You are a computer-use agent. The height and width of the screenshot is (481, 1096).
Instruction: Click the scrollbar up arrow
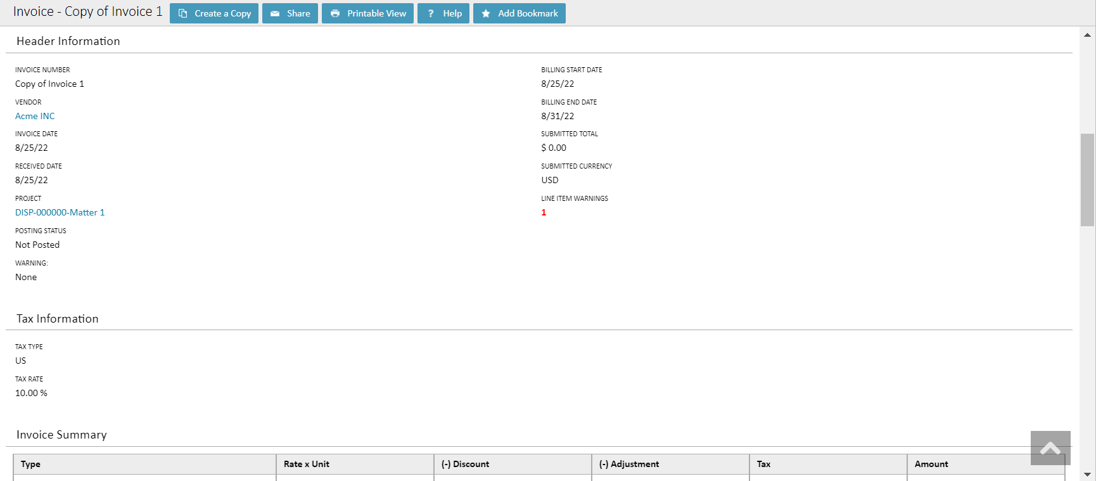tap(1087, 35)
